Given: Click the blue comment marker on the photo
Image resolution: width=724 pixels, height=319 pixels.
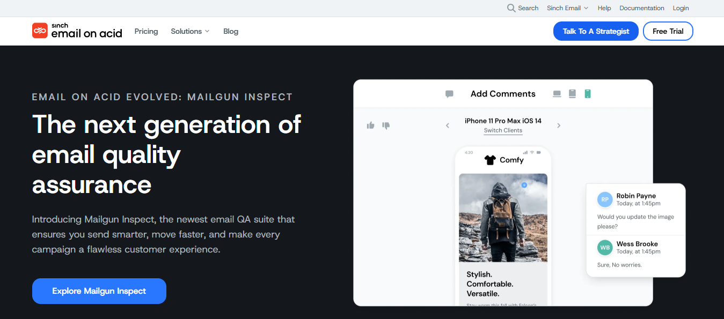Looking at the screenshot, I should pyautogui.click(x=524, y=185).
